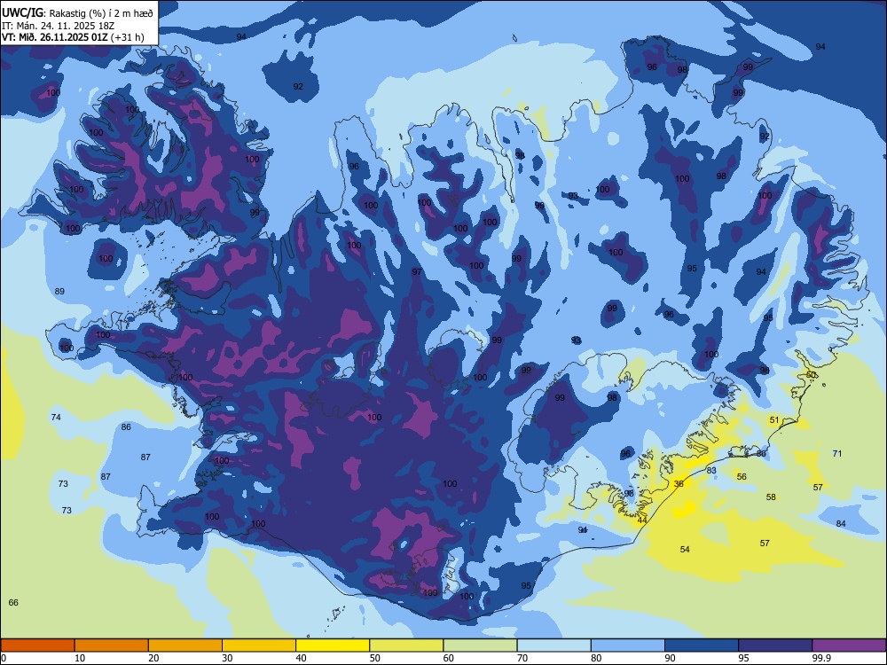Click the '(+31 h)' forecast offset text
Screen dimensions: 887x665
tap(127, 37)
